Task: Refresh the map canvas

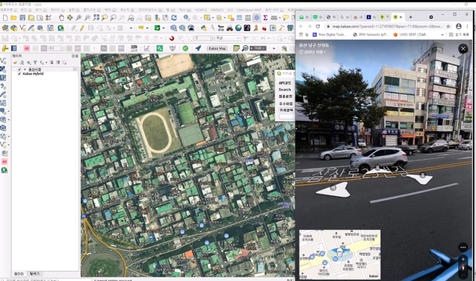Action: click(174, 18)
